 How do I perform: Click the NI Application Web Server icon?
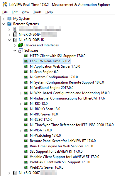(26, 66)
